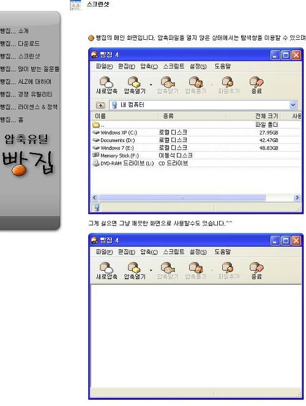The height and width of the screenshot is (406, 306).
Task: Open the arrow next to 압축열기 in drive-list window
Action: click(x=151, y=85)
